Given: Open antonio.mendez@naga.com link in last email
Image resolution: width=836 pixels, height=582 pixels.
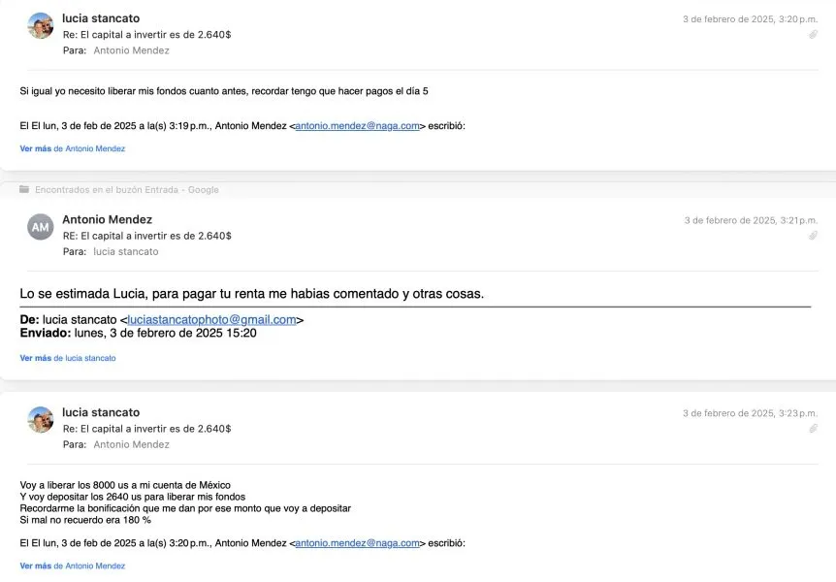Looking at the screenshot, I should tap(357, 543).
